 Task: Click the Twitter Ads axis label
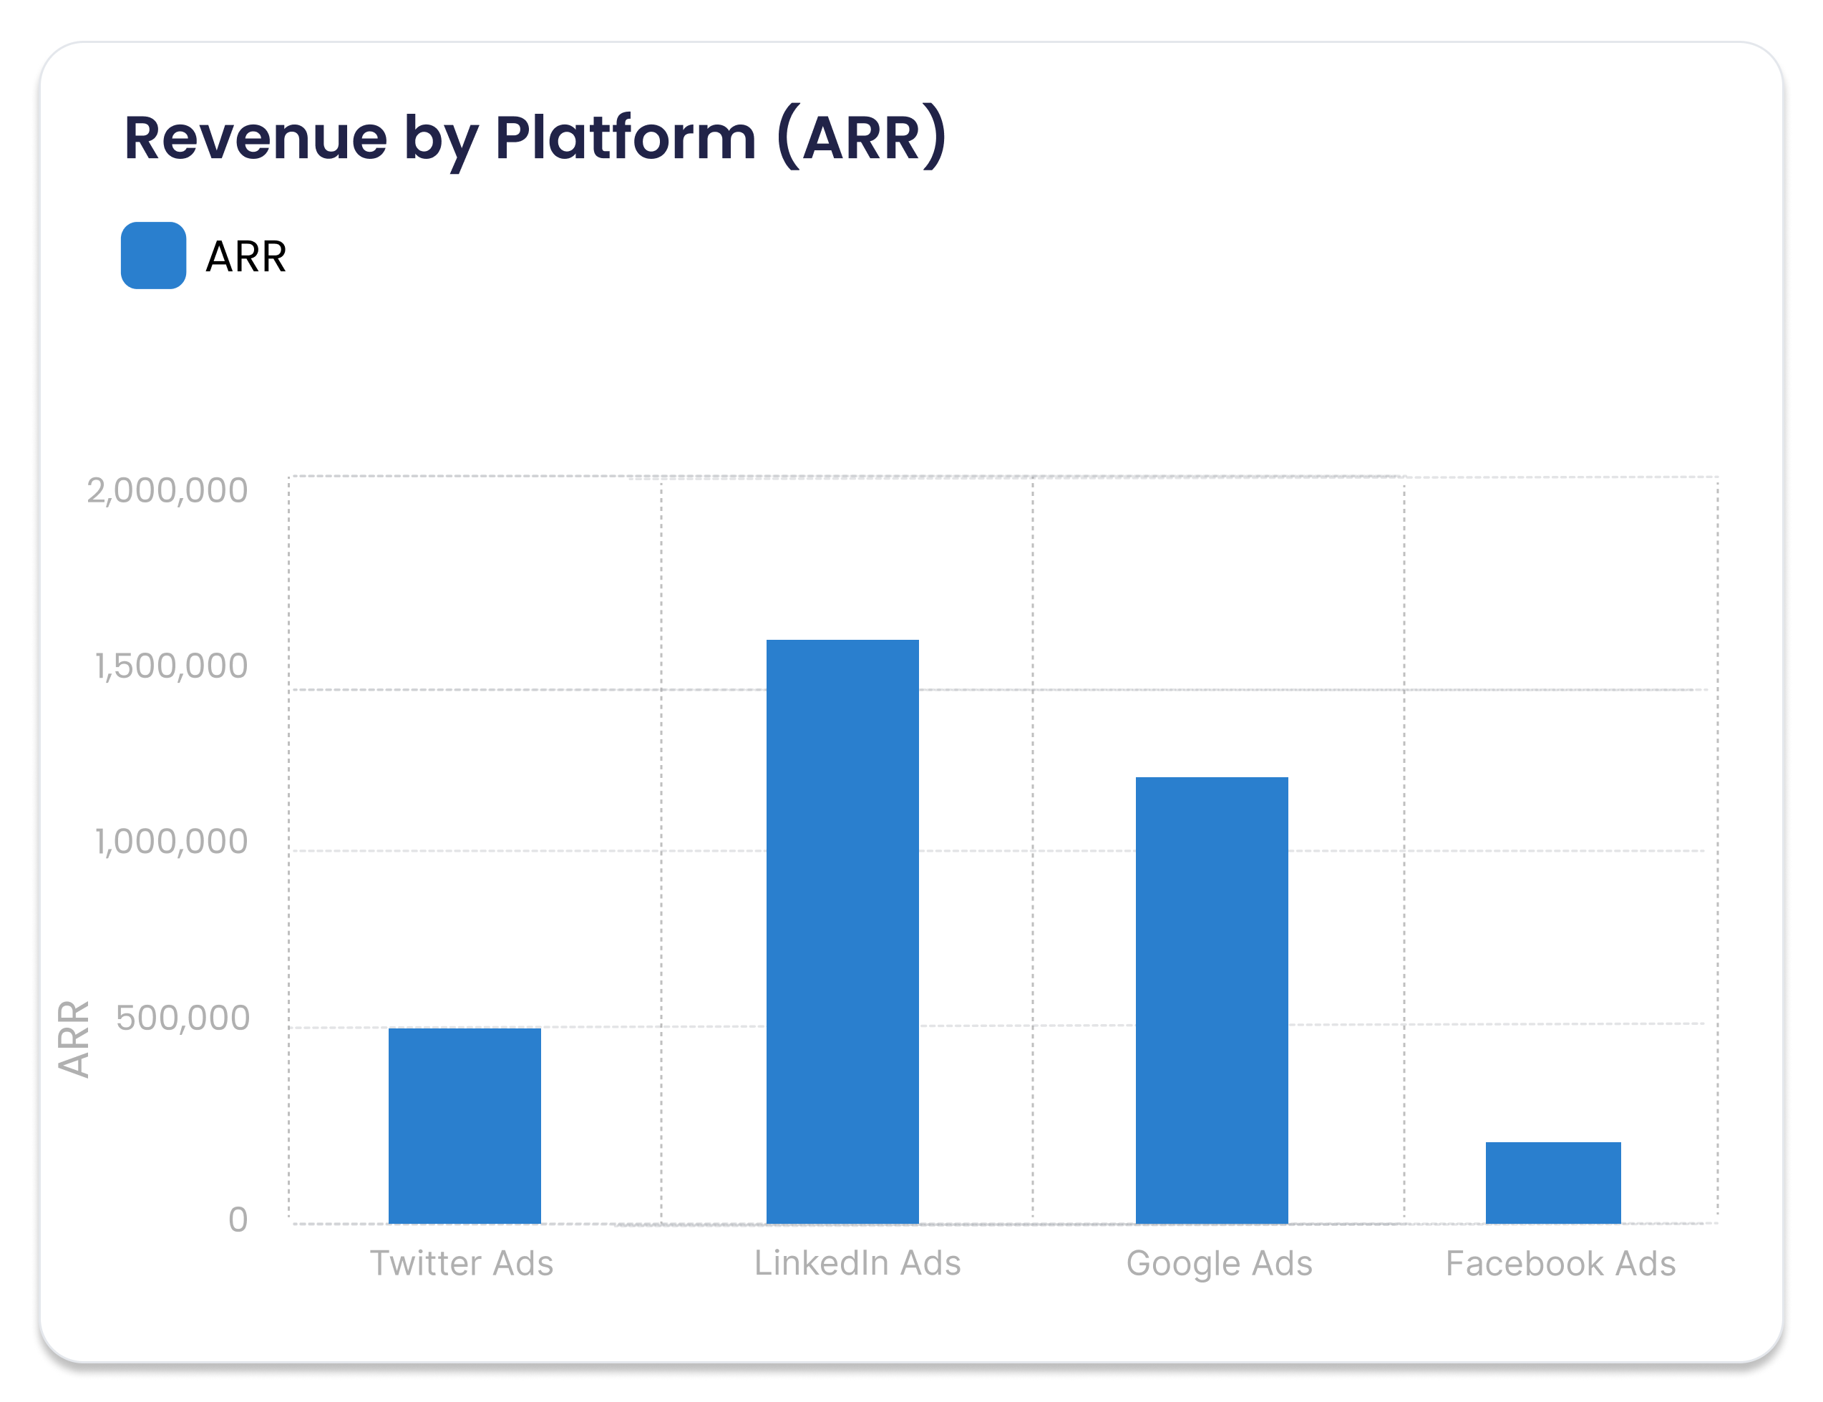pos(462,1263)
